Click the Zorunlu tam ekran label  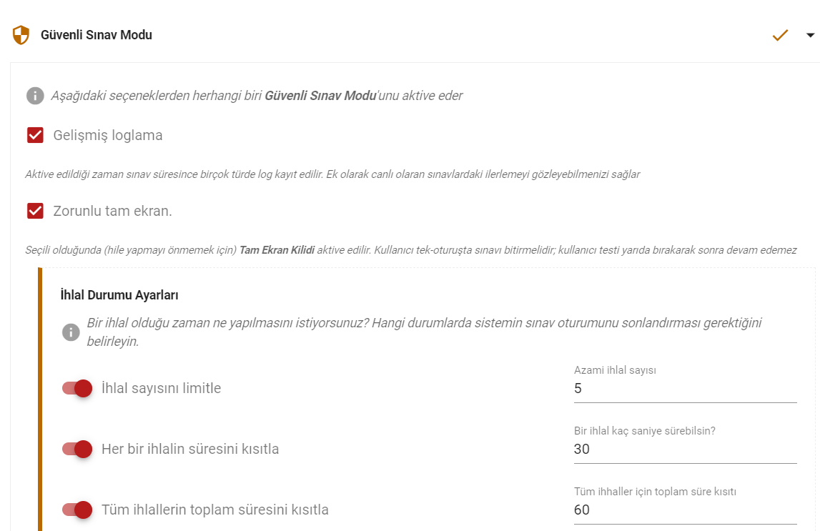112,211
